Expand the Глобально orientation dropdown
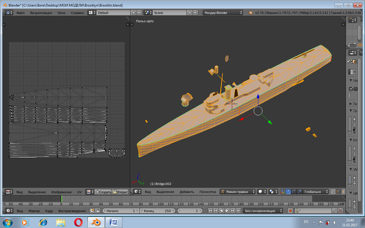Image resolution: width=365 pixels, height=228 pixels. tap(315, 192)
